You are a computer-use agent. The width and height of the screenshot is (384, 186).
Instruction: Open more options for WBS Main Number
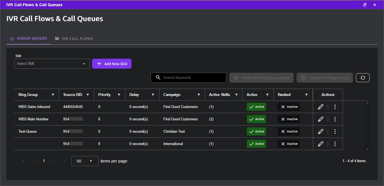[x=335, y=119]
